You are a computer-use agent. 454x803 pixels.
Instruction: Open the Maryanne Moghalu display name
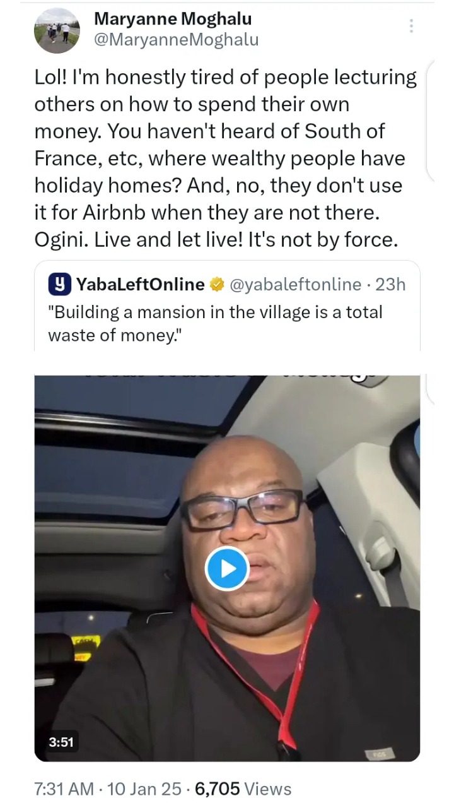point(173,19)
